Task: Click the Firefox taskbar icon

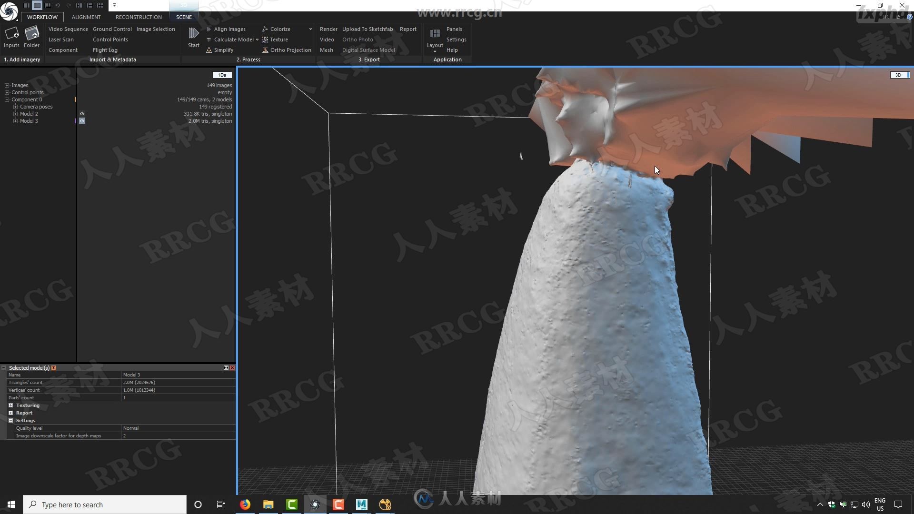Action: pyautogui.click(x=244, y=504)
